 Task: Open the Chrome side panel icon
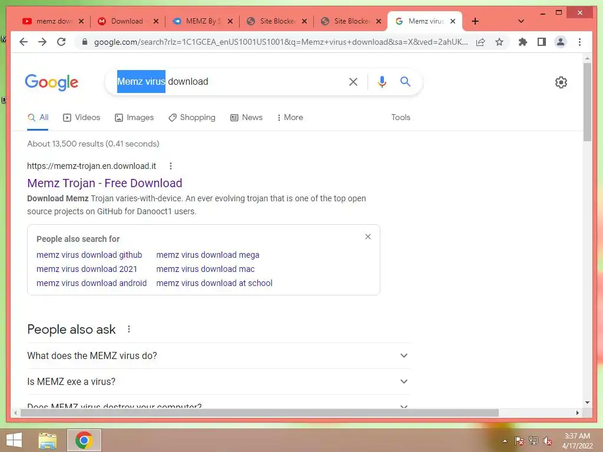(542, 42)
